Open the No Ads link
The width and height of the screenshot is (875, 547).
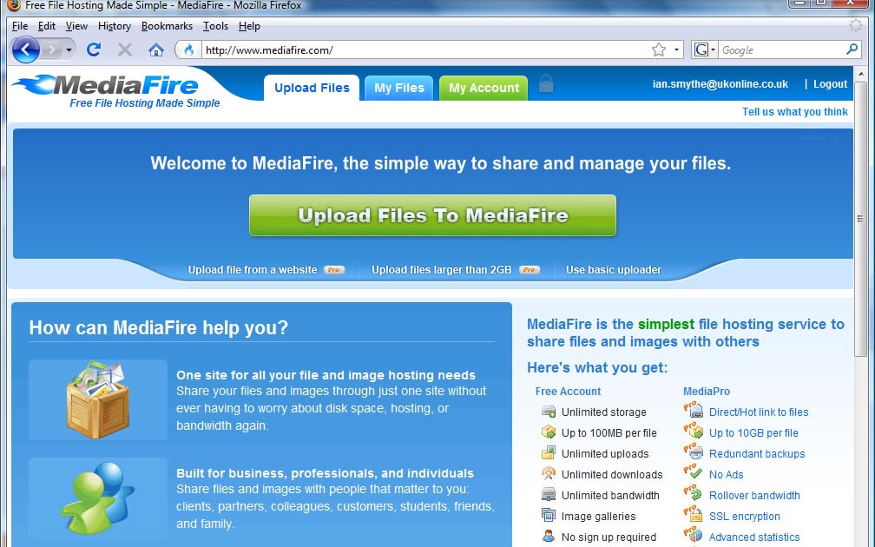pyautogui.click(x=726, y=475)
